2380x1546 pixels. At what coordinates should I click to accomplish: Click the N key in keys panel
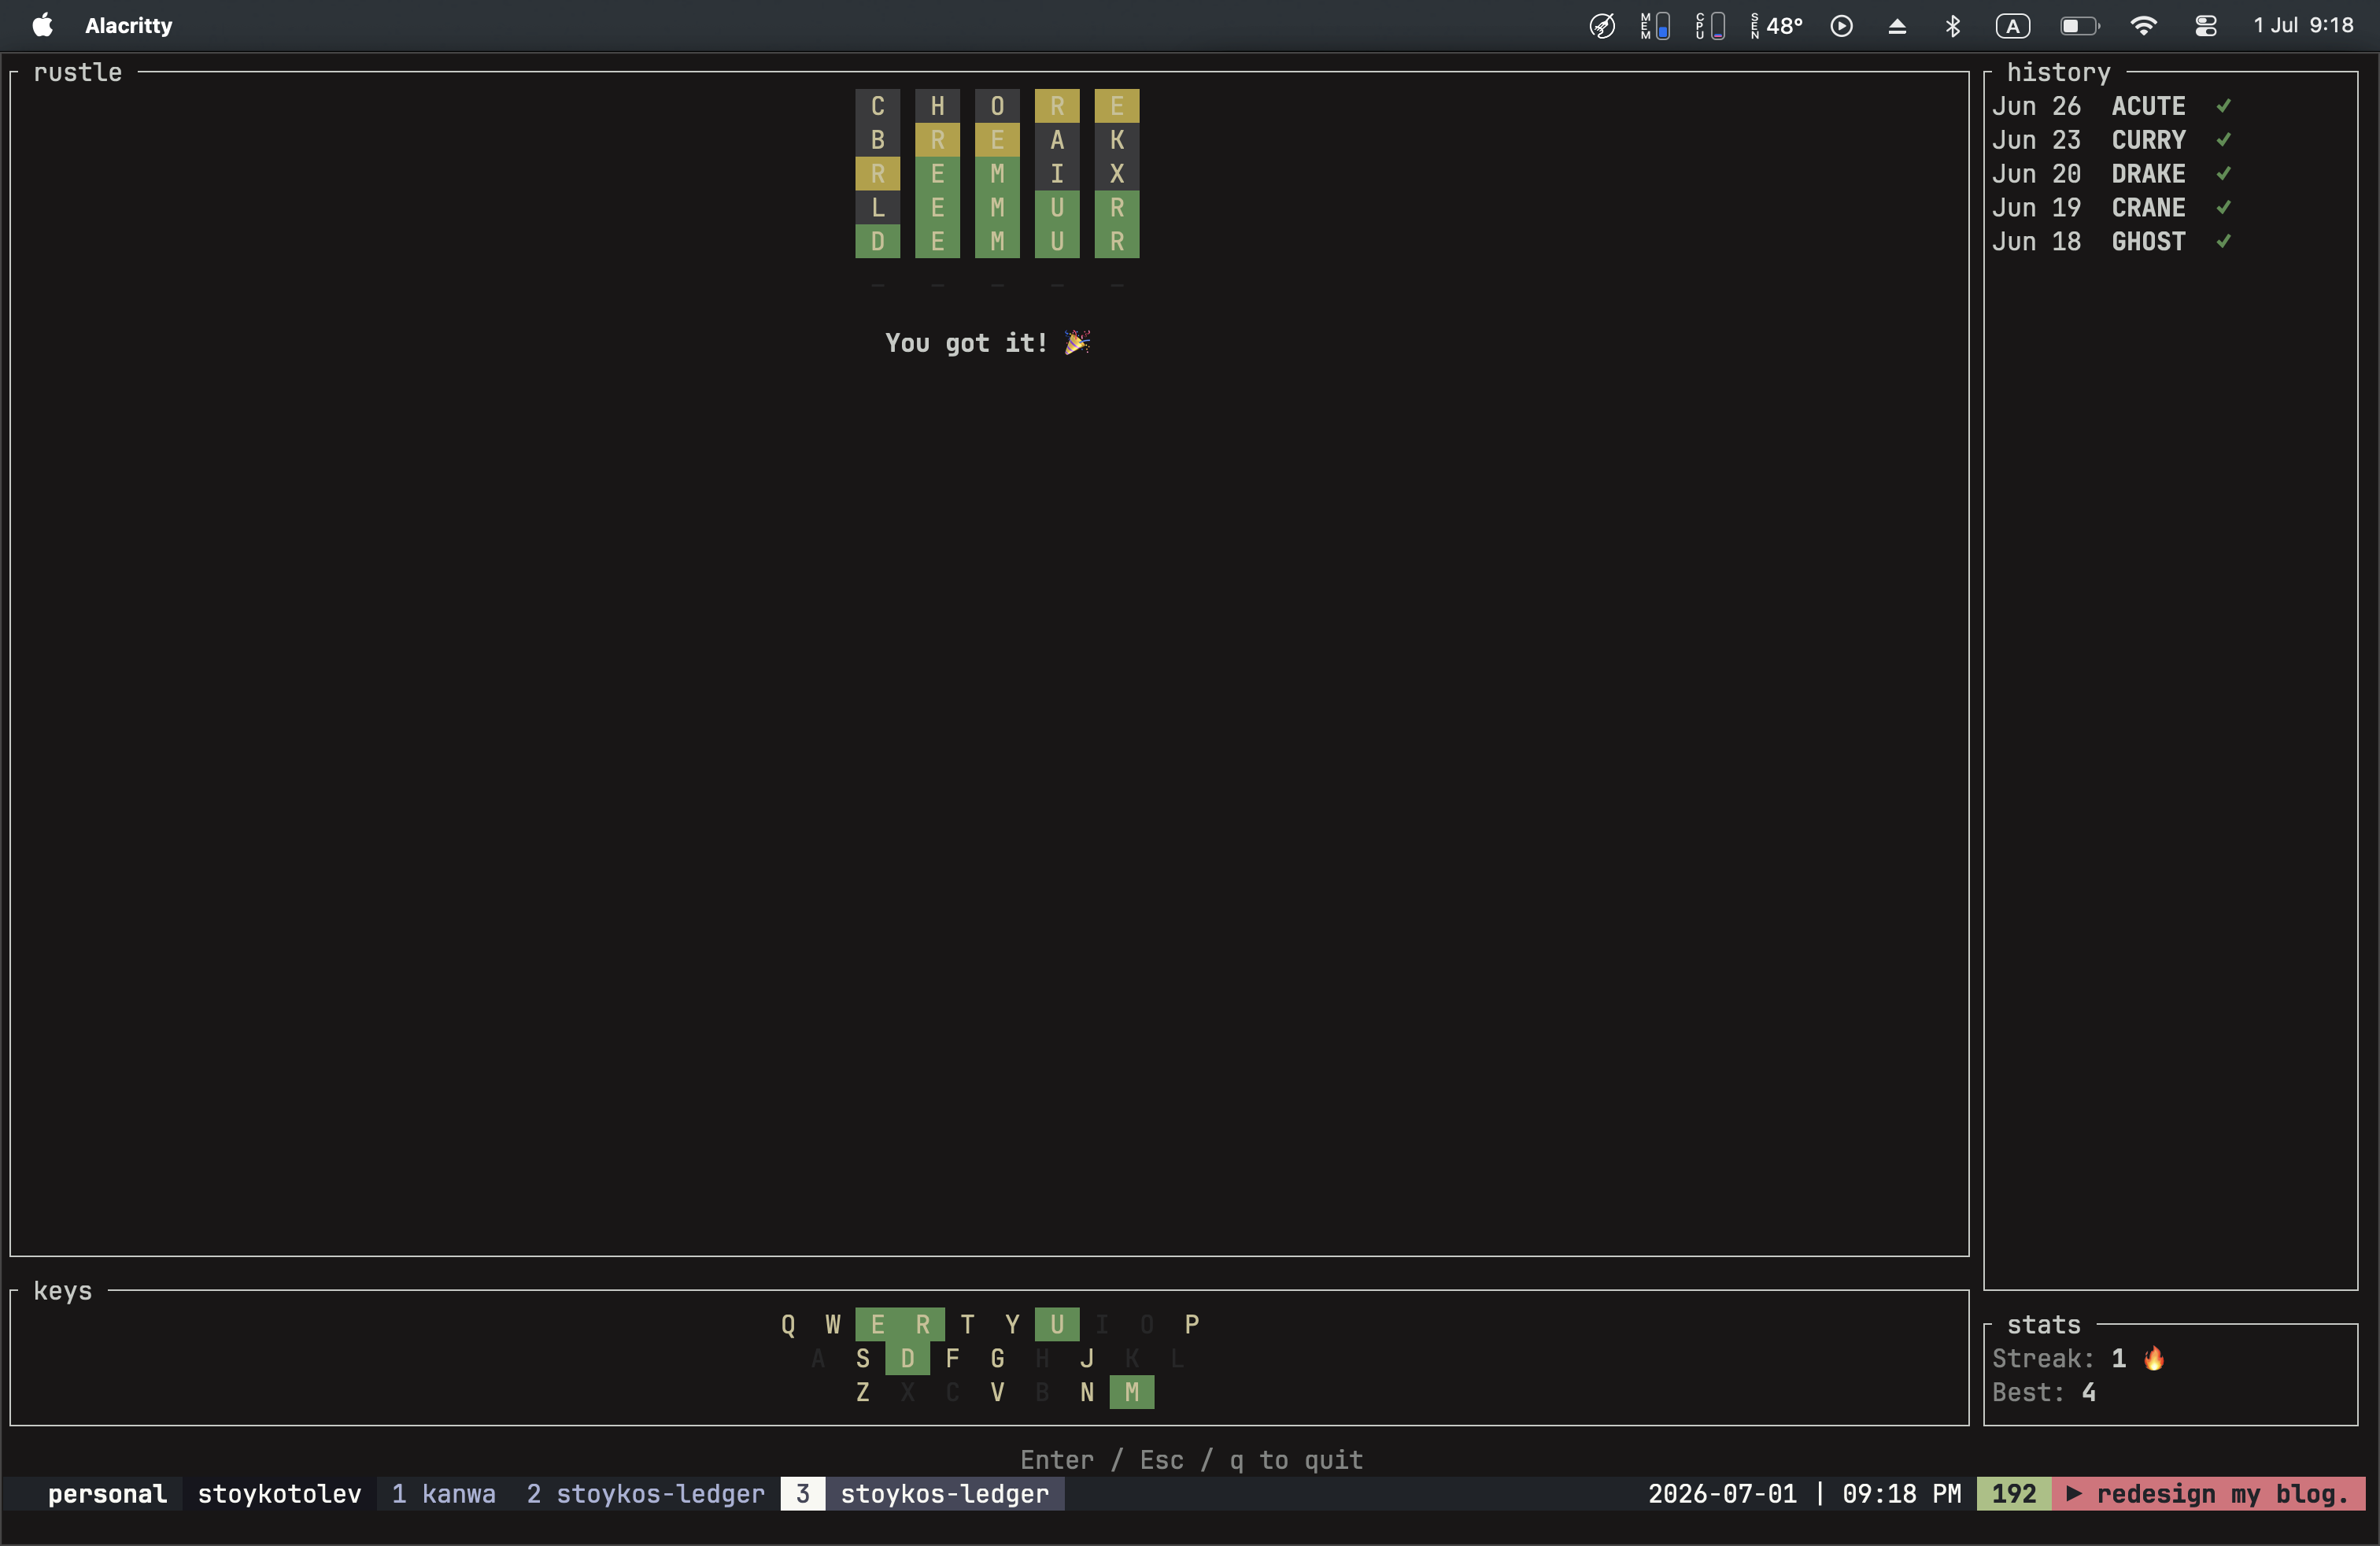1087,1392
